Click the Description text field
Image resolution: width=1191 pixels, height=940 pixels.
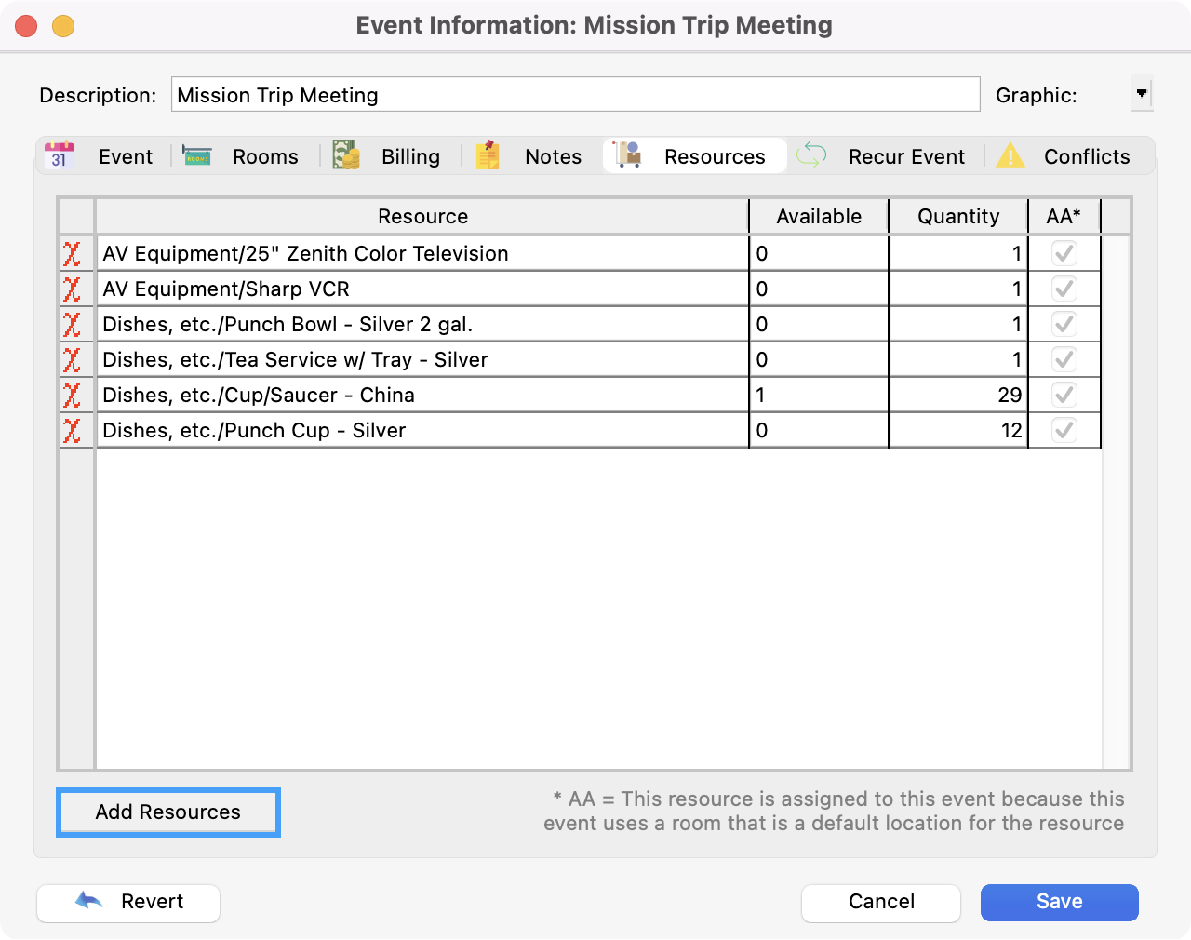tap(575, 95)
